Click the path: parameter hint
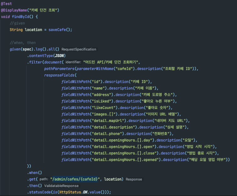 (x=44, y=179)
